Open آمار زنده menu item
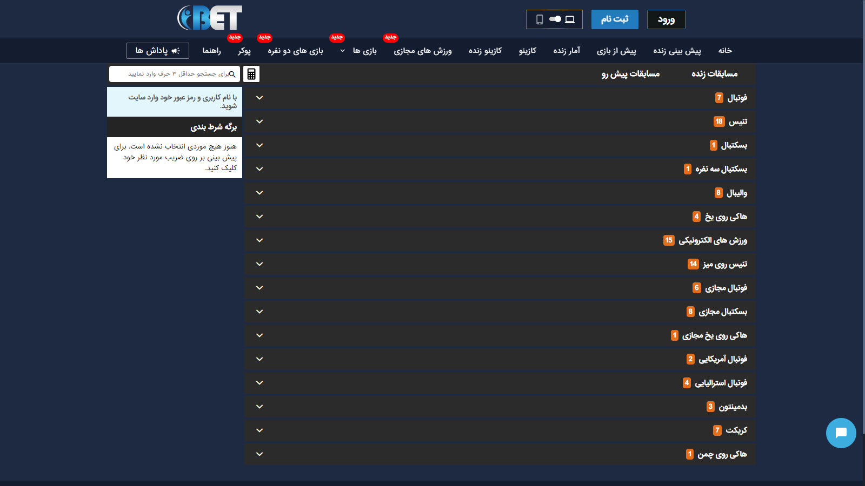 [567, 51]
